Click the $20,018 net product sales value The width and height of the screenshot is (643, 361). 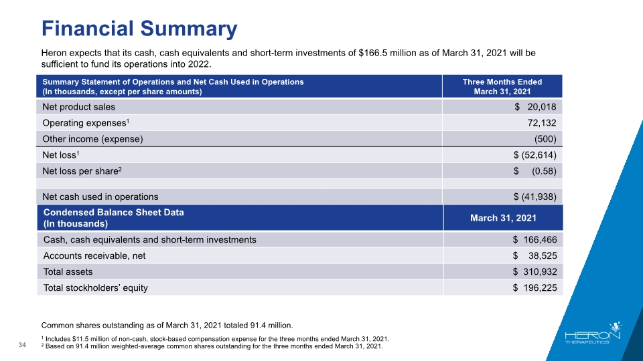click(535, 107)
